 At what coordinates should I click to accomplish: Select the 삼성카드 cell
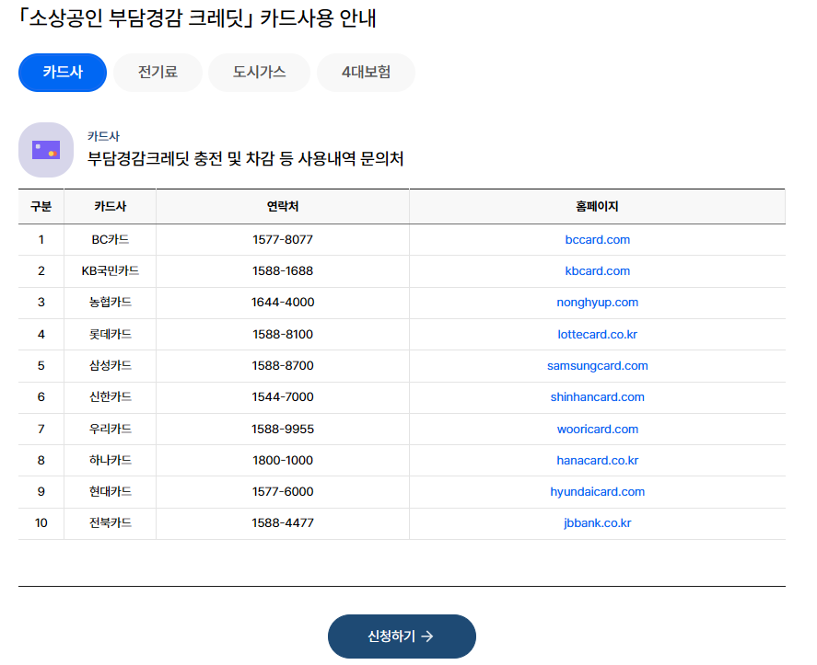click(110, 366)
